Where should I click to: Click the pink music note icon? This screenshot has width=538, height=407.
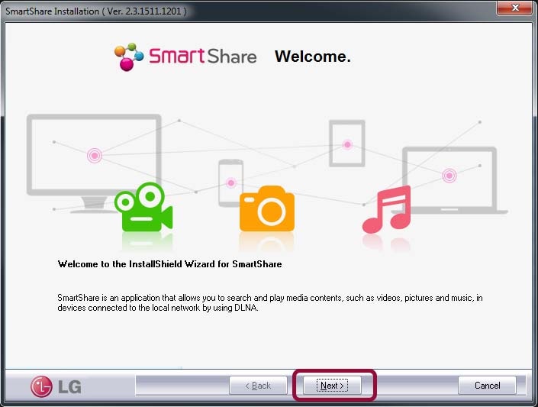pyautogui.click(x=387, y=209)
